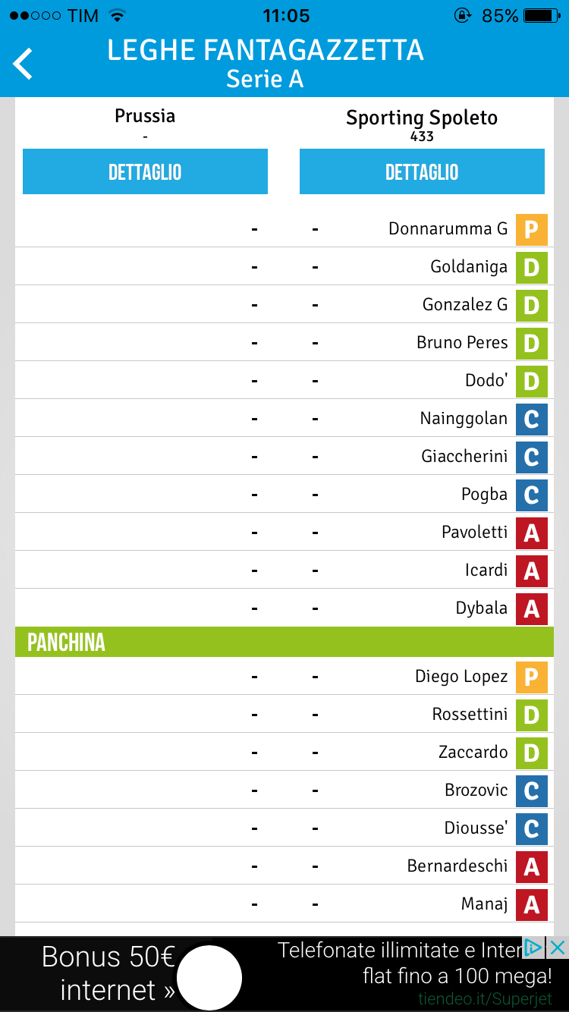Close the ad with X icon
Image resolution: width=569 pixels, height=1012 pixels.
pos(558,947)
